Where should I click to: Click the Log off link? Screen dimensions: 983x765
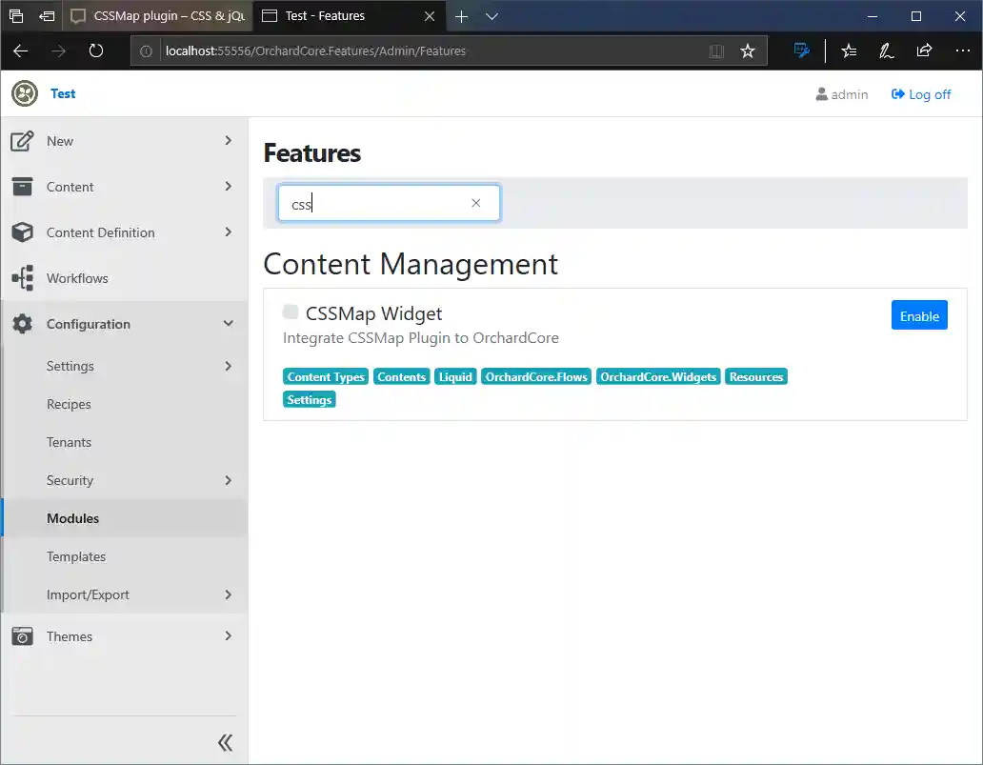[x=921, y=94]
